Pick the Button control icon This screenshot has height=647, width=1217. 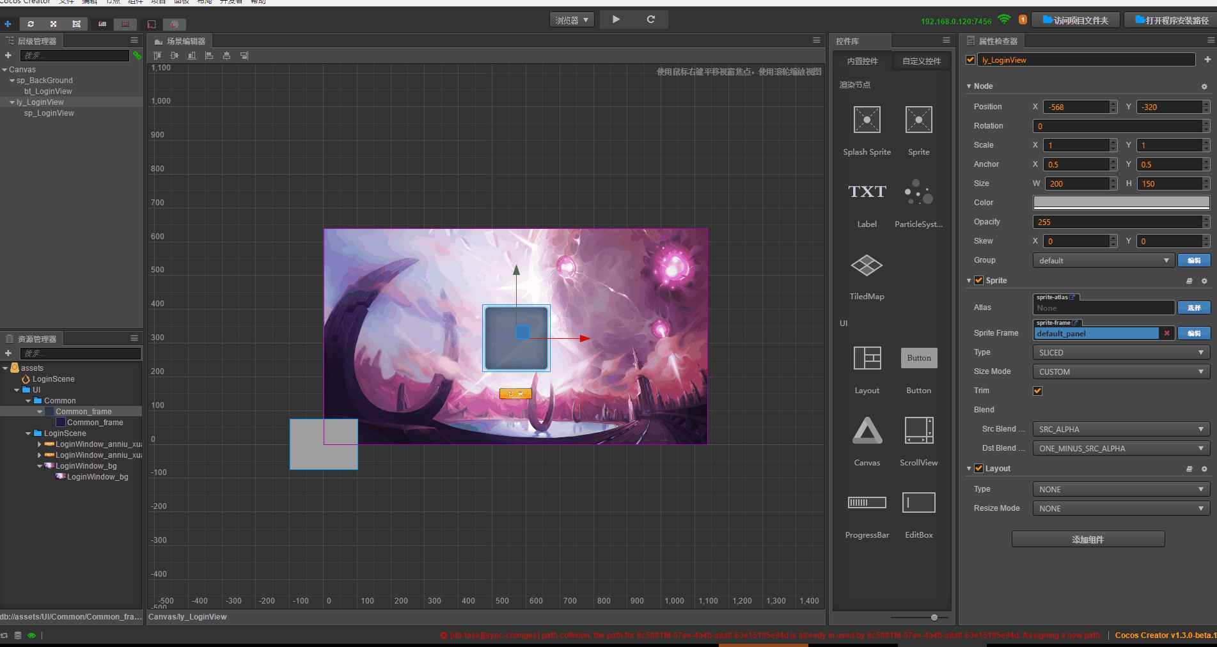919,358
